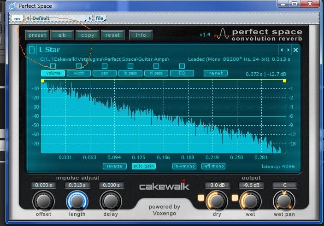Click the length knob

[77, 201]
